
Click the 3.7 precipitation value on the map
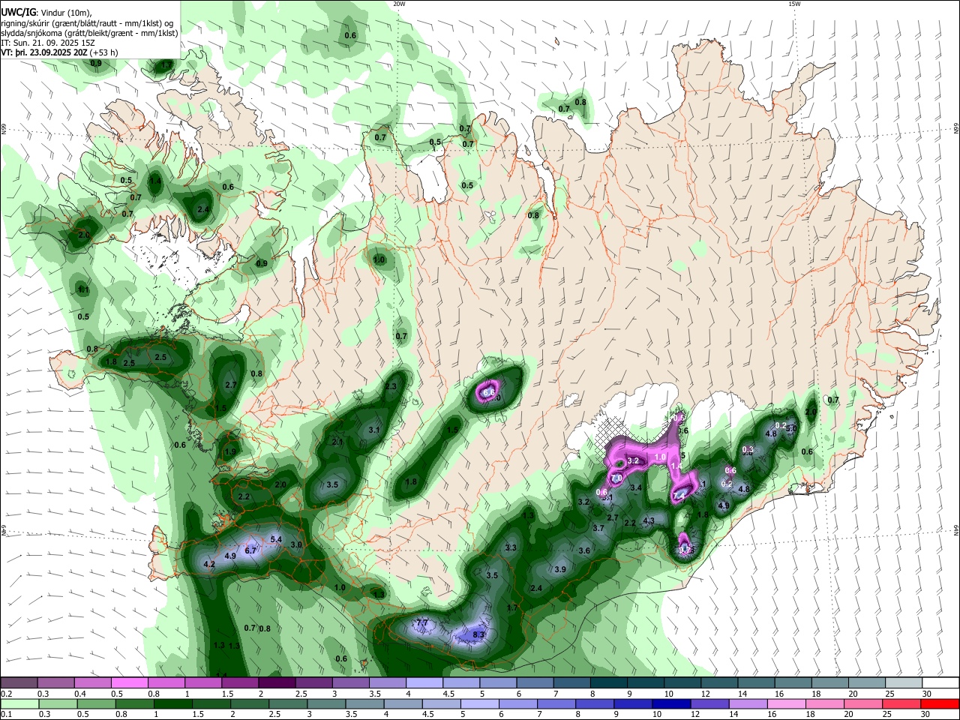598,528
